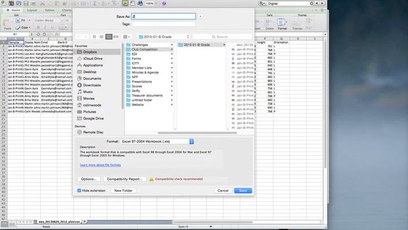Cancel the save dialog

[223, 190]
